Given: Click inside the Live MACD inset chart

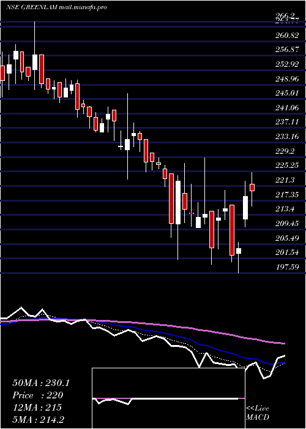Looking at the screenshot, I should pyautogui.click(x=168, y=398).
